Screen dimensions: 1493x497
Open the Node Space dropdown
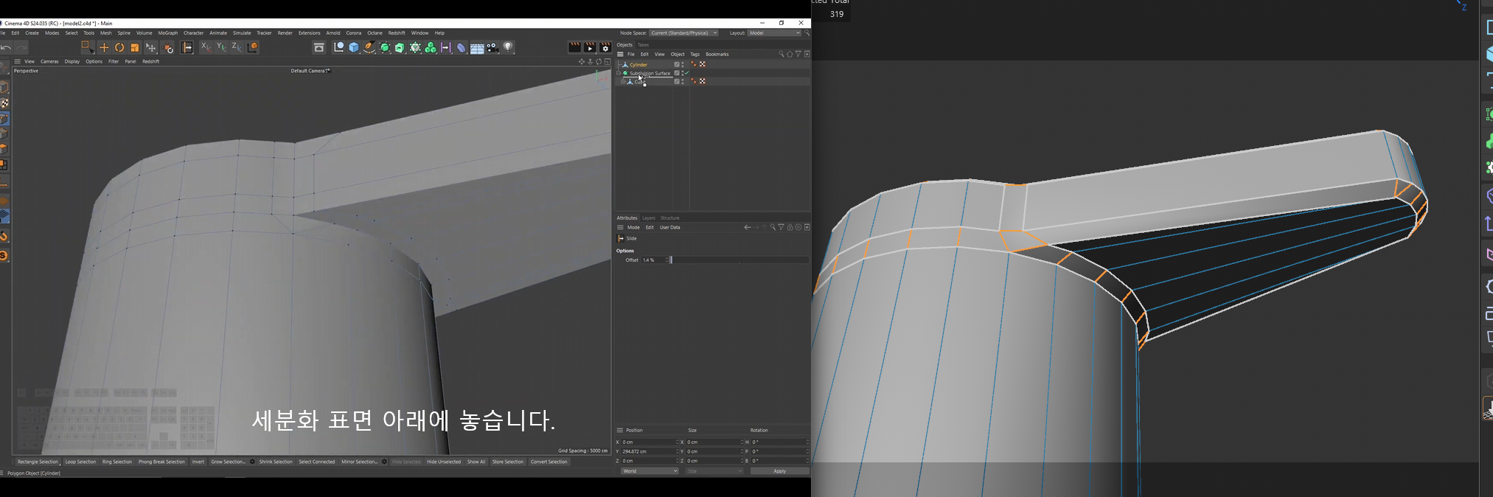(683, 33)
